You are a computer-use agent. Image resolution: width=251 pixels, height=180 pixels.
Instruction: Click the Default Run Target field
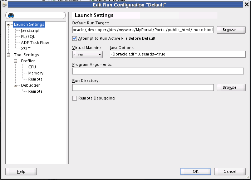[143, 30]
